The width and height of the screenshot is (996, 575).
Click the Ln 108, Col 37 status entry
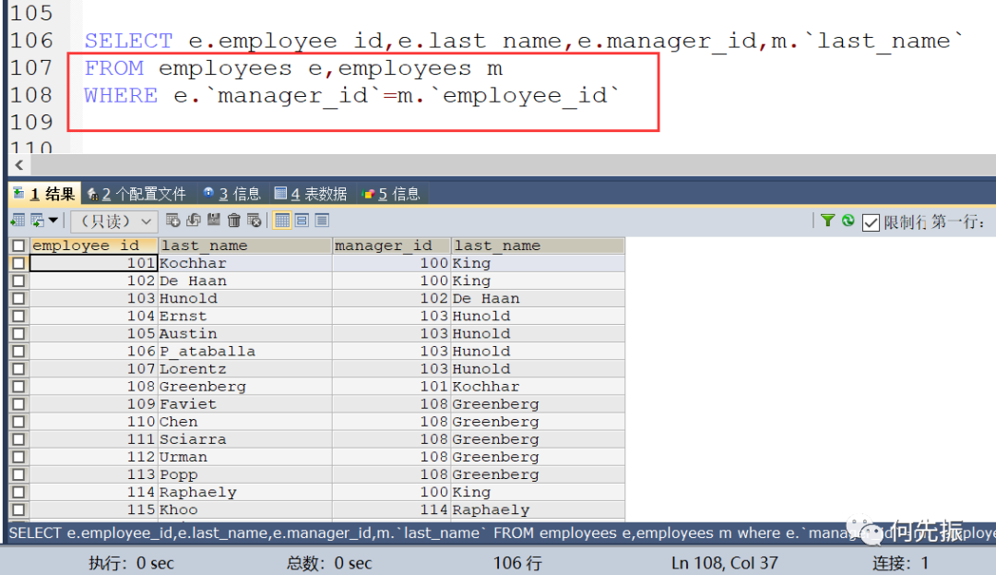point(724,563)
